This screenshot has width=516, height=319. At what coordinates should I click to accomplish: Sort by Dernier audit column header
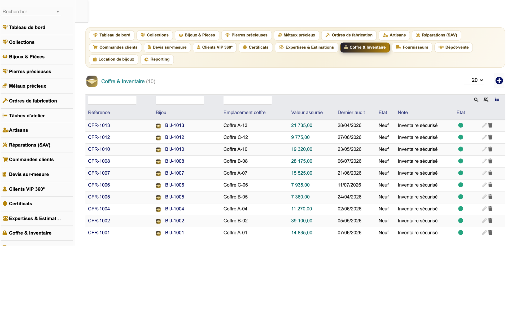click(351, 112)
